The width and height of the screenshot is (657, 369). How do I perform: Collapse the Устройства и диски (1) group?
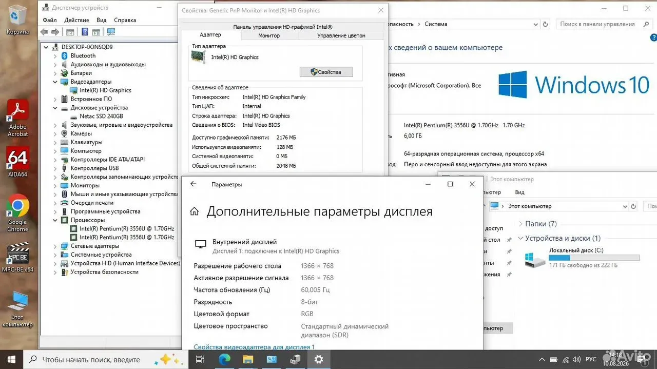pos(520,238)
